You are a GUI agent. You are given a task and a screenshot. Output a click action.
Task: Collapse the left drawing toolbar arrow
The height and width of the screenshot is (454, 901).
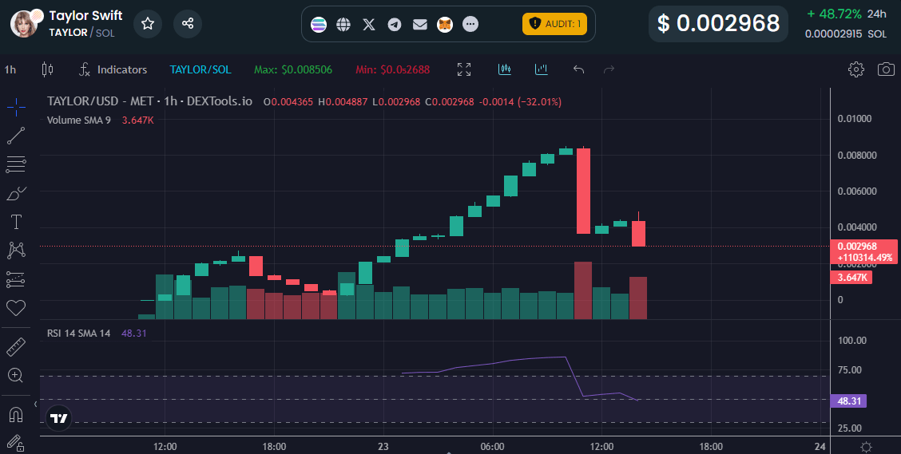coord(36,404)
